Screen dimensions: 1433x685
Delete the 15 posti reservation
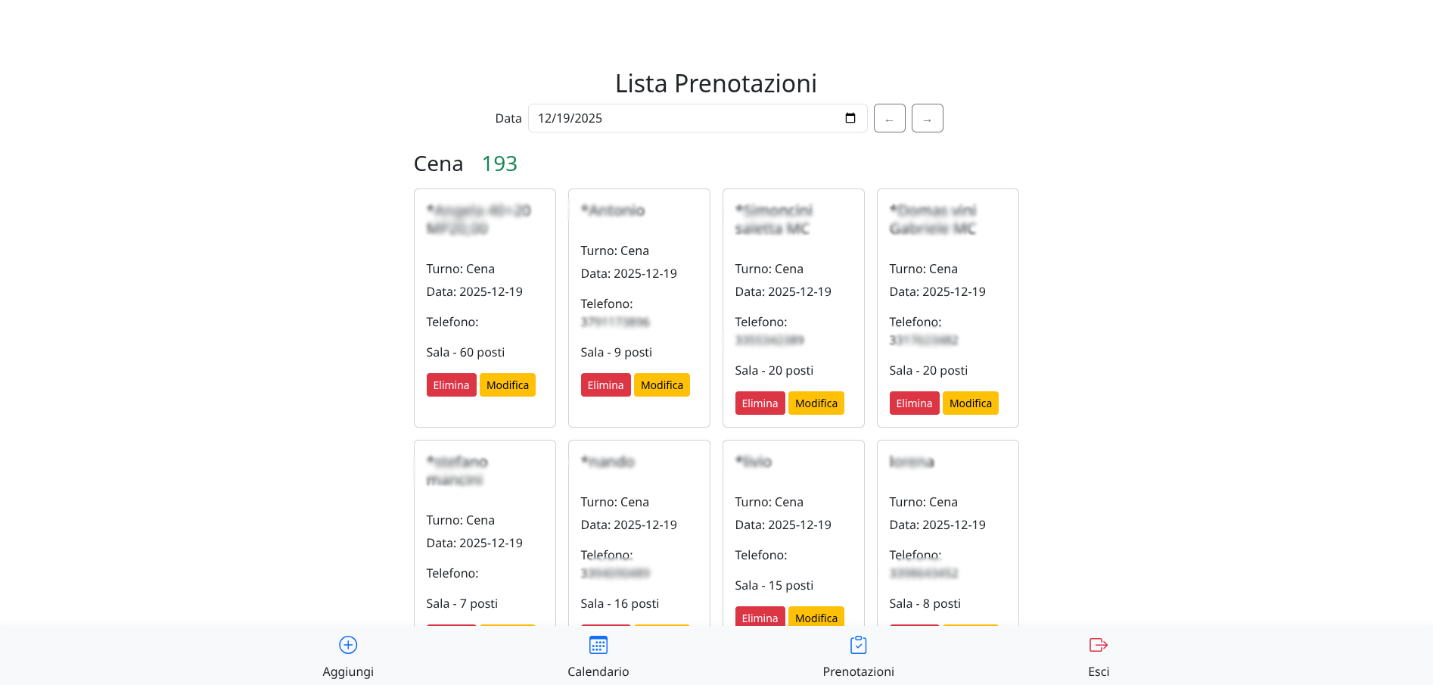tap(760, 618)
